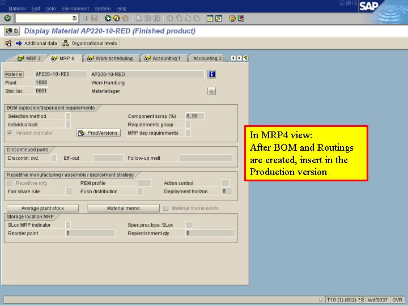
Task: Click the yellow Exit icon
Action: (x=117, y=18)
